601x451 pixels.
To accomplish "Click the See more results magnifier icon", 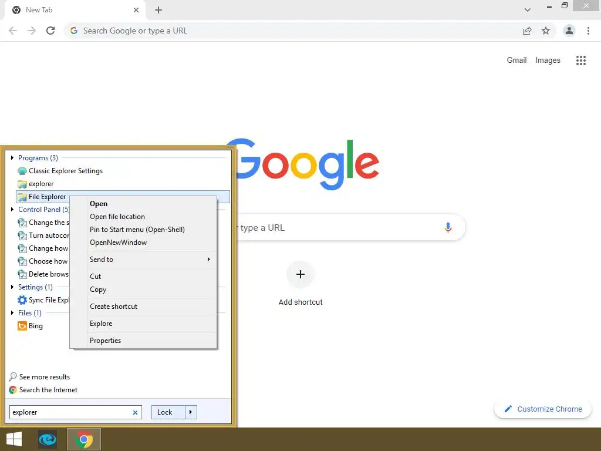I will (x=13, y=376).
